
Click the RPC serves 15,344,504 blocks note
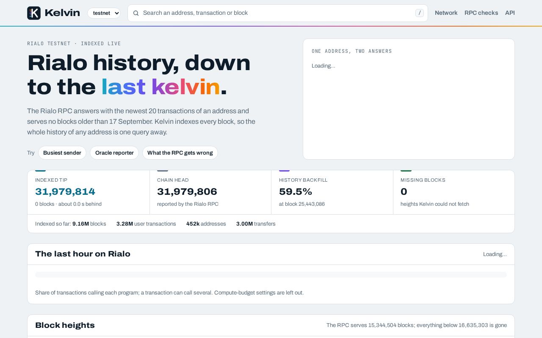(417, 325)
